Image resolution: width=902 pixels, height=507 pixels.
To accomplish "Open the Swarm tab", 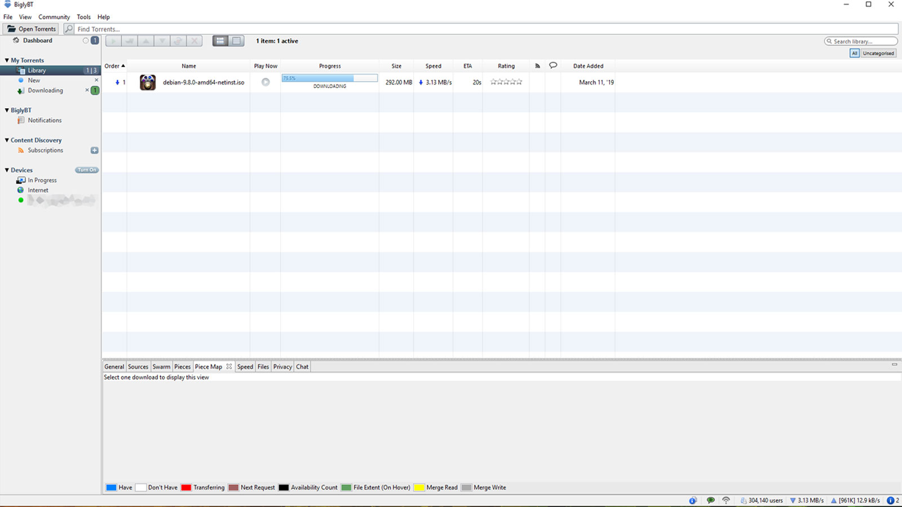I will coord(161,367).
